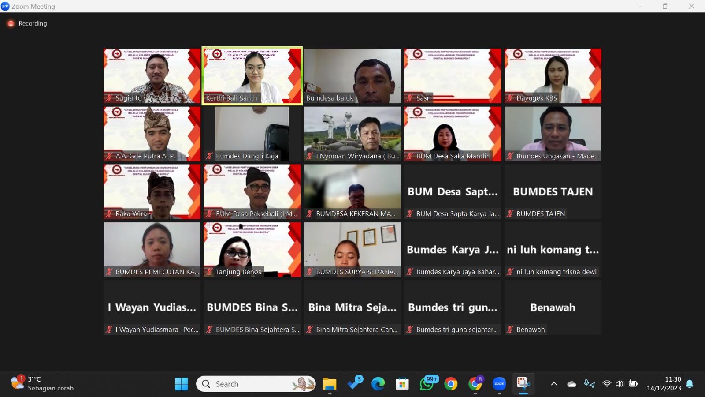The width and height of the screenshot is (705, 397).
Task: Click the battery status icon
Action: point(634,384)
